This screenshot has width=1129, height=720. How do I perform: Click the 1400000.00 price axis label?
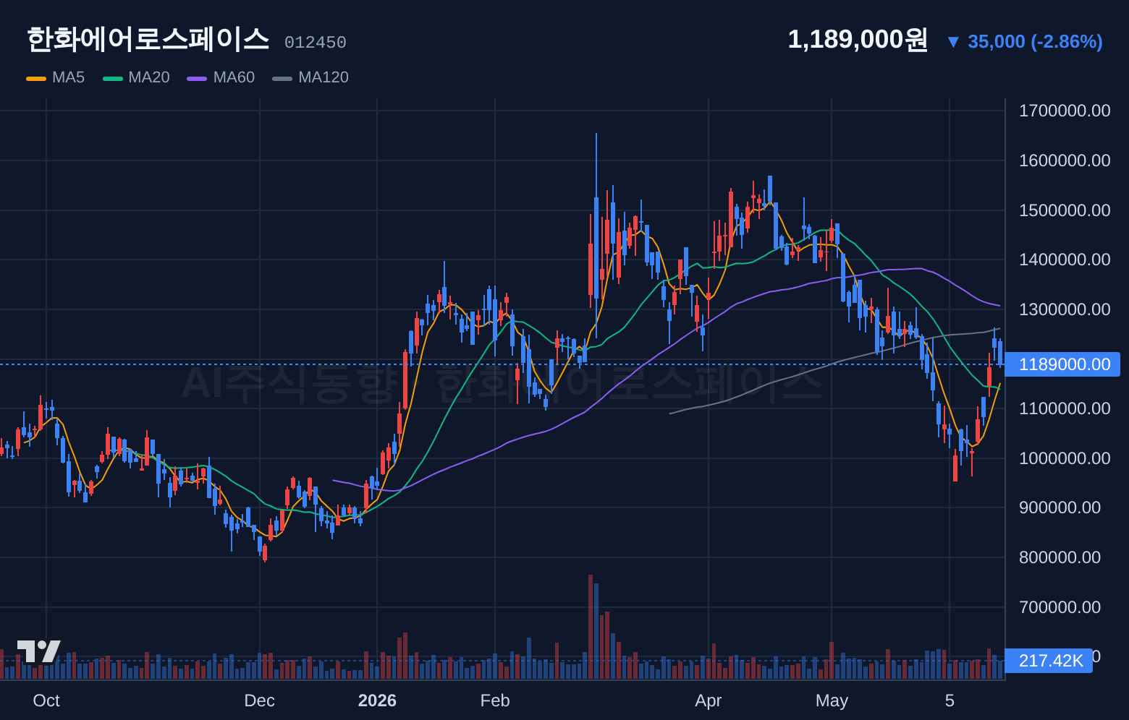(x=1065, y=260)
